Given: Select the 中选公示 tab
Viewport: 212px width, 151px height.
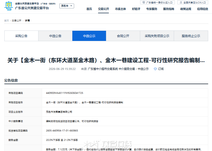Looking at the screenshot, I should pyautogui.click(x=89, y=36).
